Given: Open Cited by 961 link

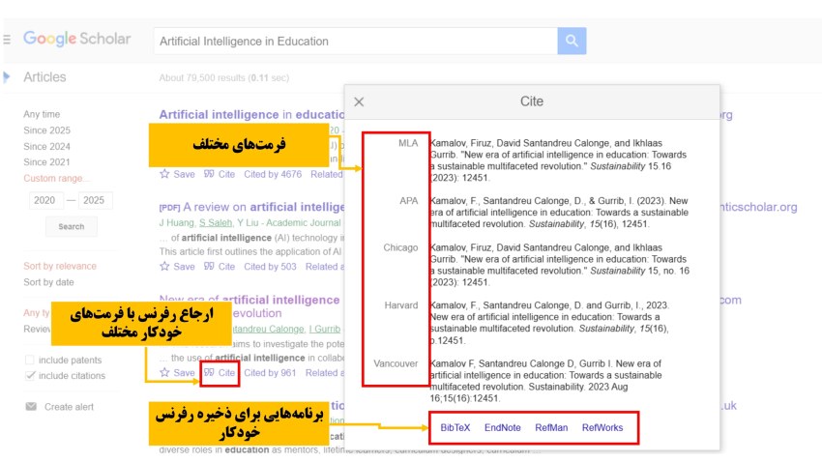Looking at the screenshot, I should click(270, 373).
